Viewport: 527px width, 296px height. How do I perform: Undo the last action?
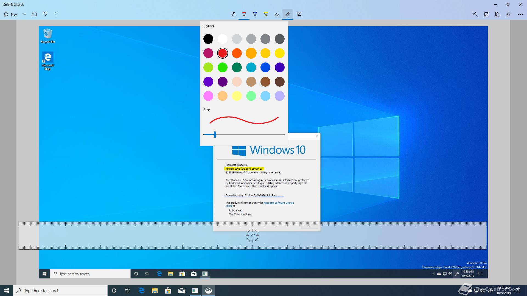45,14
